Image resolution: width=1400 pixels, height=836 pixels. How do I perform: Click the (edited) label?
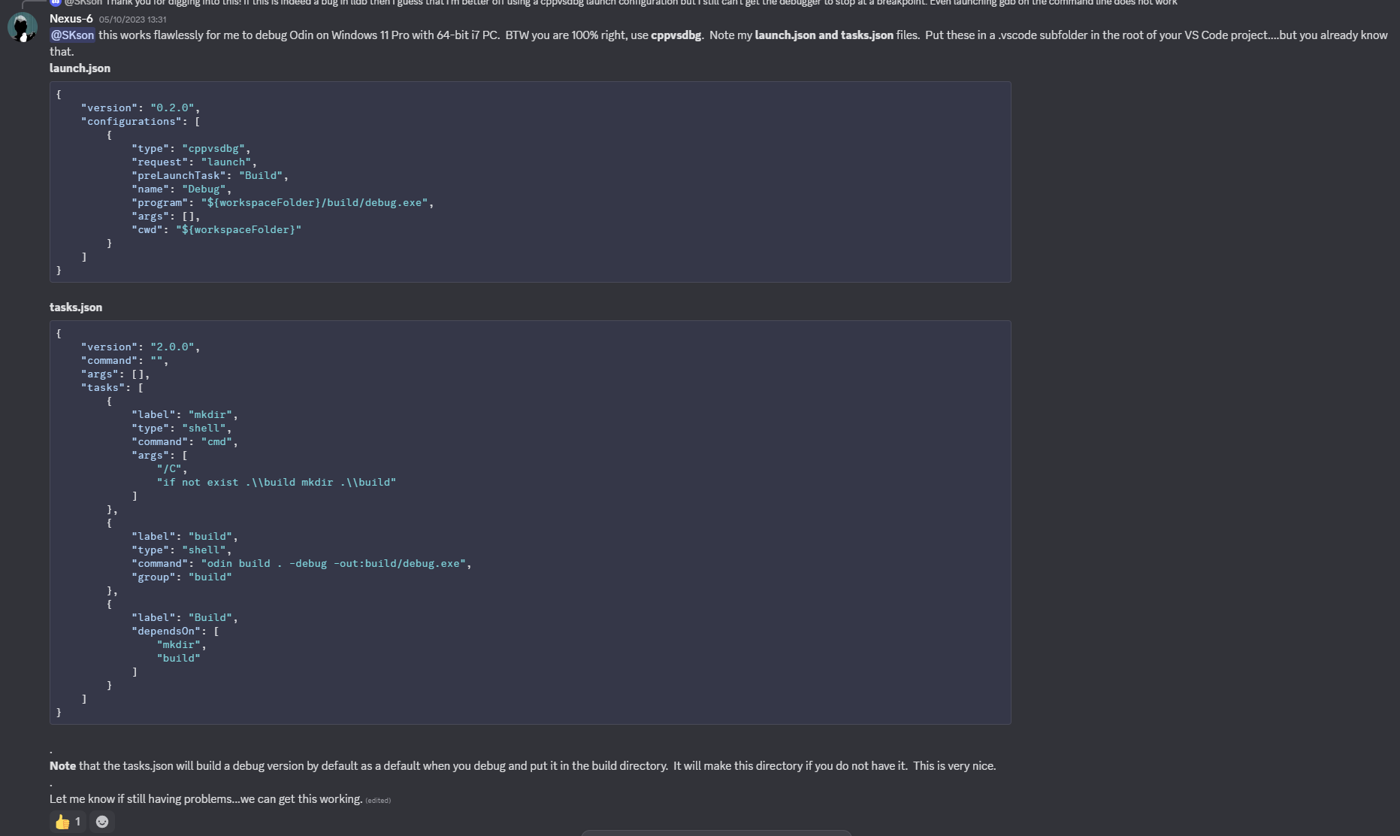(378, 801)
